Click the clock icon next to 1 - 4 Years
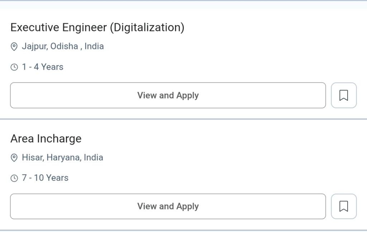This screenshot has height=232, width=367. coord(14,67)
